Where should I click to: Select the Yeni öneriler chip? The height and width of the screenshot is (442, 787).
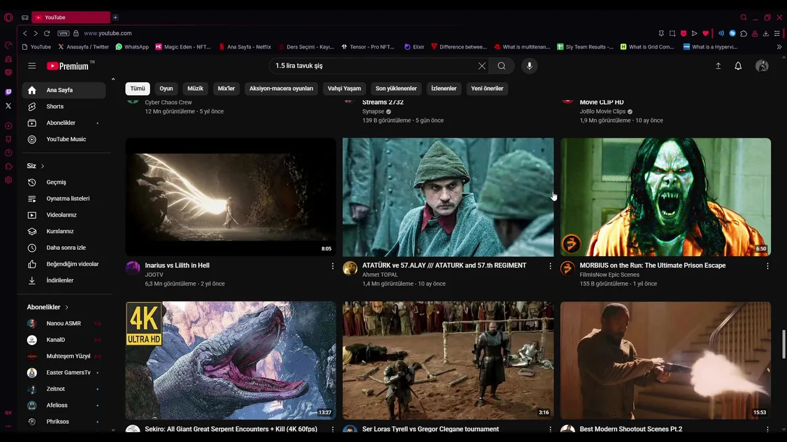point(487,88)
